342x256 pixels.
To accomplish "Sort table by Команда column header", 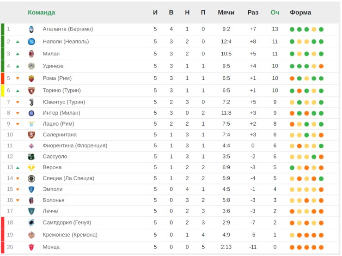I will coord(42,12).
